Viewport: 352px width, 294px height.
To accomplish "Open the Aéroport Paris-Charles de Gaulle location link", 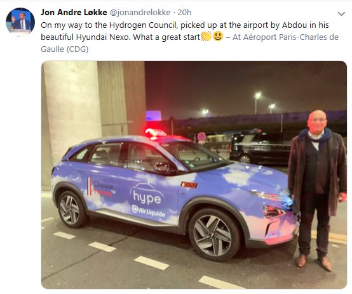I will click(x=190, y=43).
